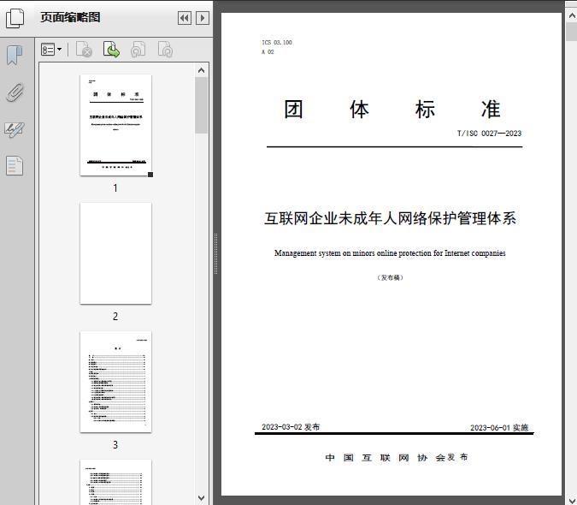Viewport: 577px width, 505px height.
Task: Click English subtitle Management system on minors
Action: coord(390,253)
